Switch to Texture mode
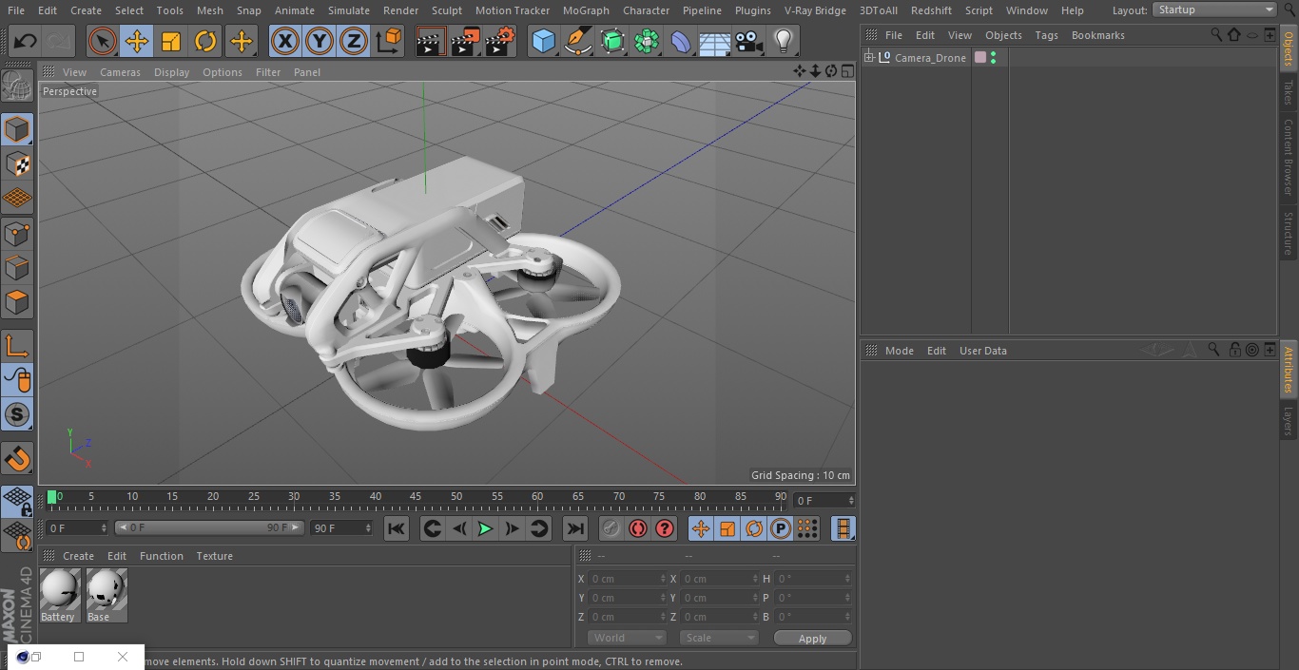 click(17, 163)
